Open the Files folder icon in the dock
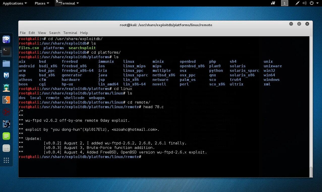 [x=6, y=63]
